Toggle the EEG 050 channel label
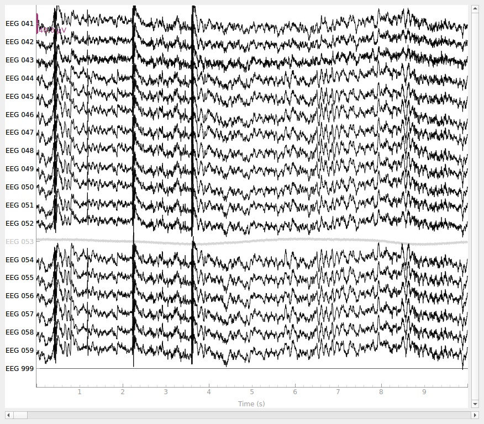This screenshot has width=484, height=424. 19,187
